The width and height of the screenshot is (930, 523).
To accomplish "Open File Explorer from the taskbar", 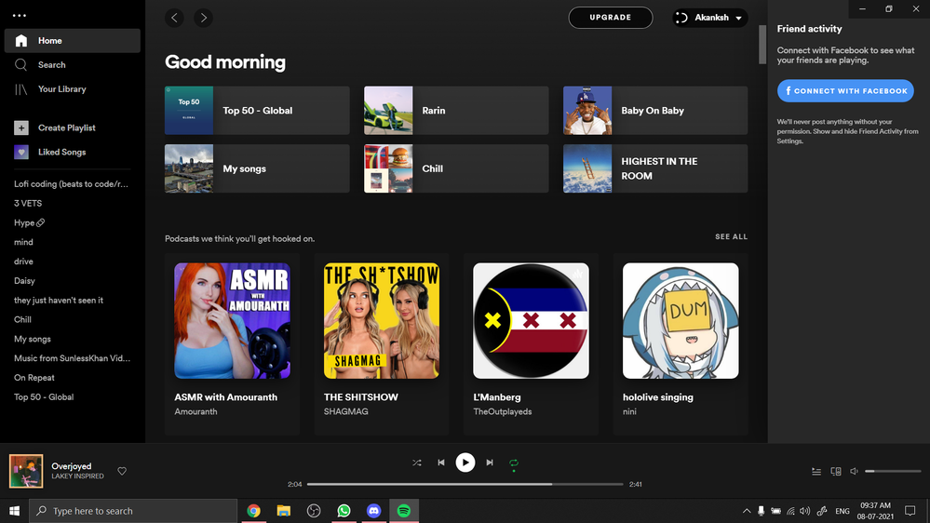I will [x=284, y=511].
